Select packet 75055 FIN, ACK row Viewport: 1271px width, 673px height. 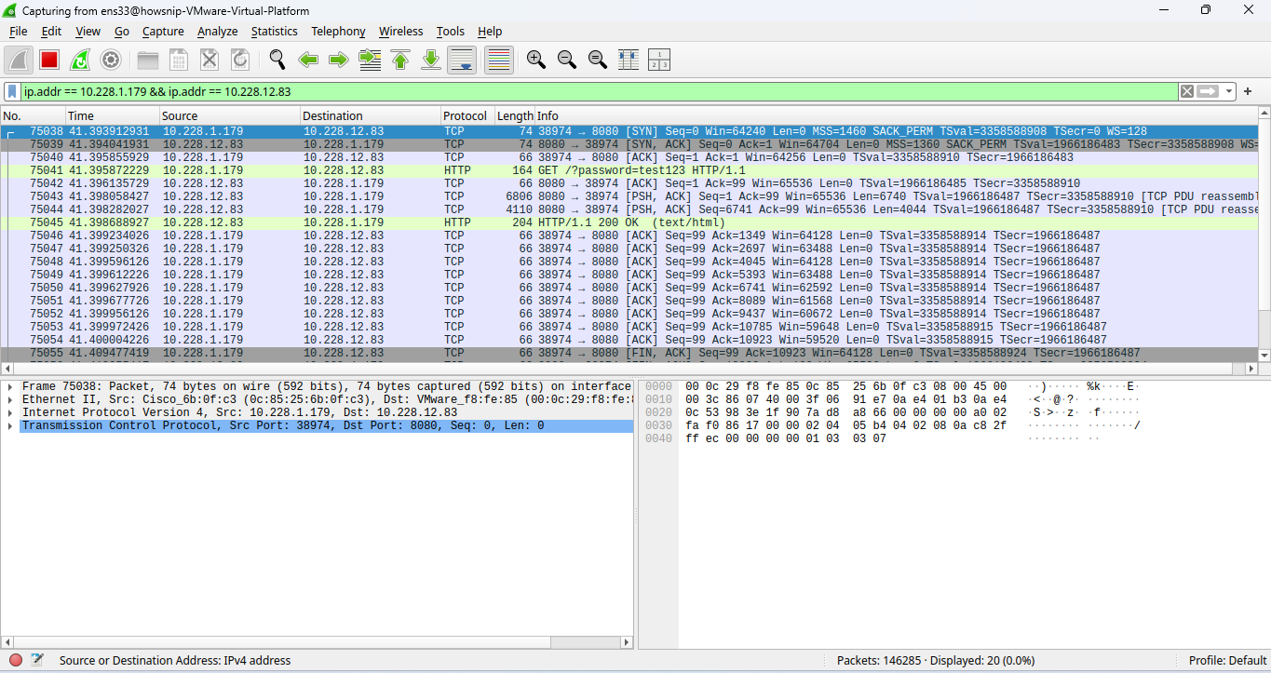coord(629,353)
